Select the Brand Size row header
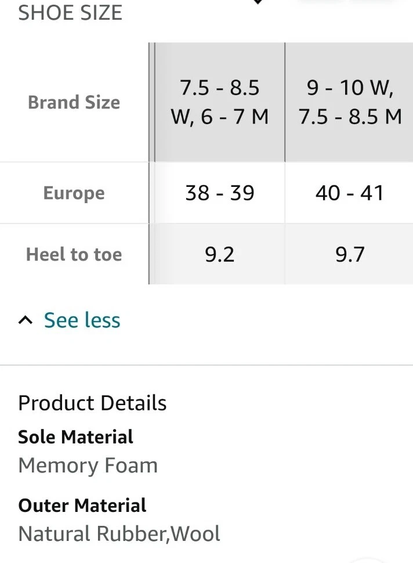Screen dimensions: 413x563 (74, 102)
